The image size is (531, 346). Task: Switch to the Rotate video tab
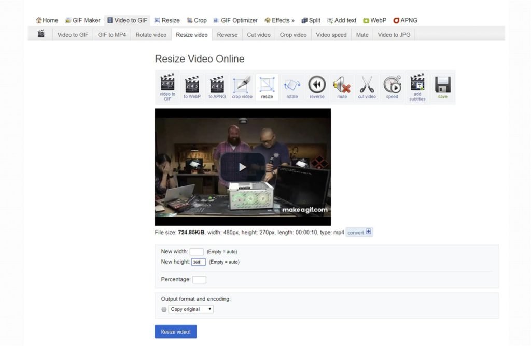(x=151, y=35)
